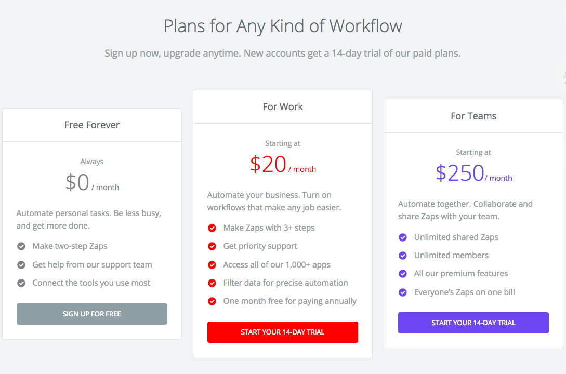The width and height of the screenshot is (566, 374).
Task: Click checkmark beside All our premium features
Action: coord(403,274)
